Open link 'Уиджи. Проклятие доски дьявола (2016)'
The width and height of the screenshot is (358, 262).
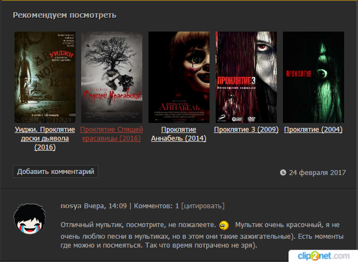[45, 138]
